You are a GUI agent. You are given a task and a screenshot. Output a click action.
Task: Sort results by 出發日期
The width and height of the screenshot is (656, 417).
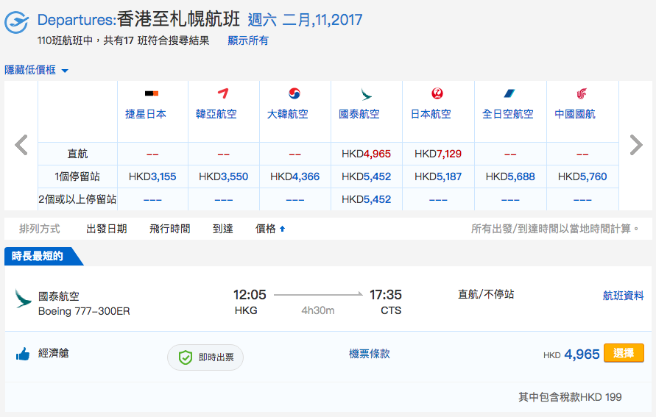click(106, 229)
